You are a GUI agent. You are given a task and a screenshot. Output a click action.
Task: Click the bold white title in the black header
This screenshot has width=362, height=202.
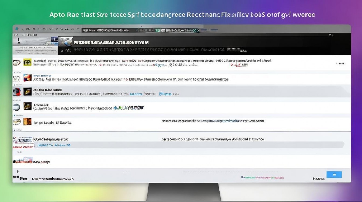[111, 43]
